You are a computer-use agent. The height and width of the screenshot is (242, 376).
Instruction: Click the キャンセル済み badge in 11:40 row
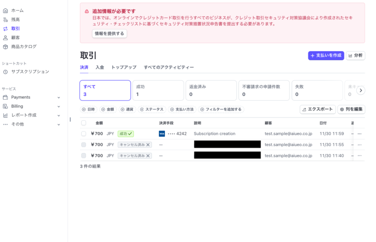point(134,156)
